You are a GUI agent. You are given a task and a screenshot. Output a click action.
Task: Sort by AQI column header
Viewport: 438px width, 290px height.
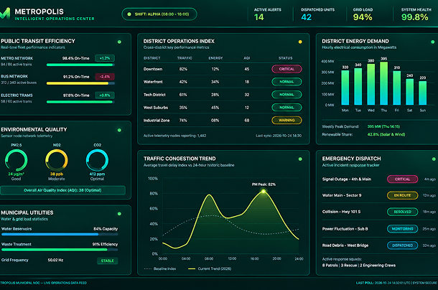pyautogui.click(x=247, y=58)
